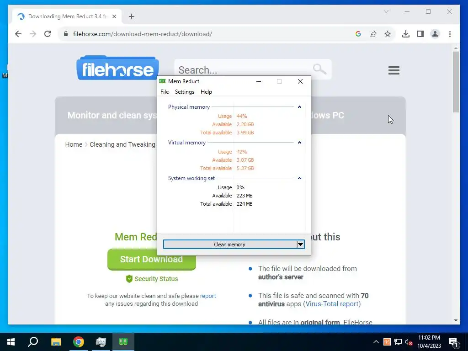Switch to Chrome on the taskbar
The image size is (468, 351).
point(79,342)
